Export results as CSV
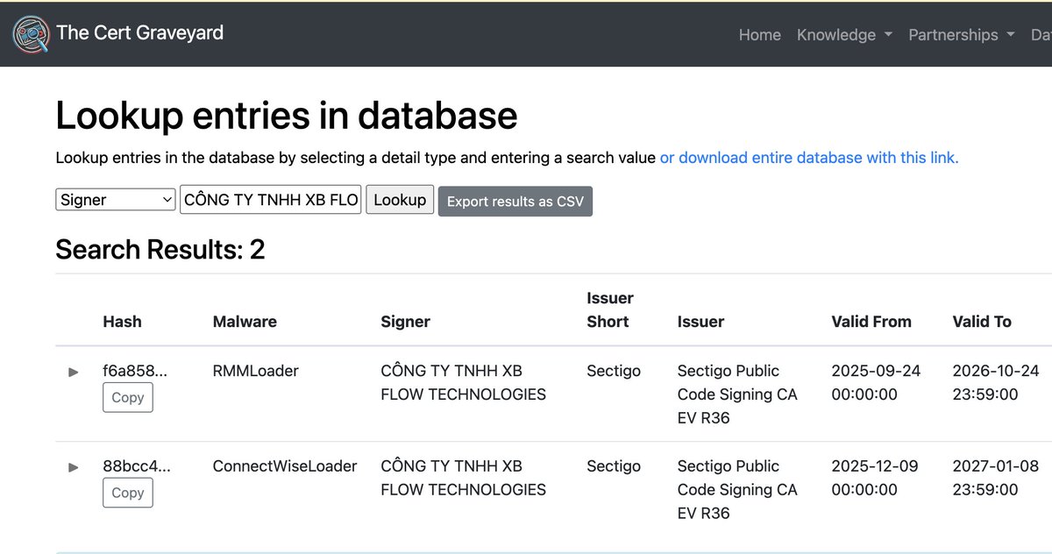This screenshot has width=1052, height=554. (x=515, y=201)
